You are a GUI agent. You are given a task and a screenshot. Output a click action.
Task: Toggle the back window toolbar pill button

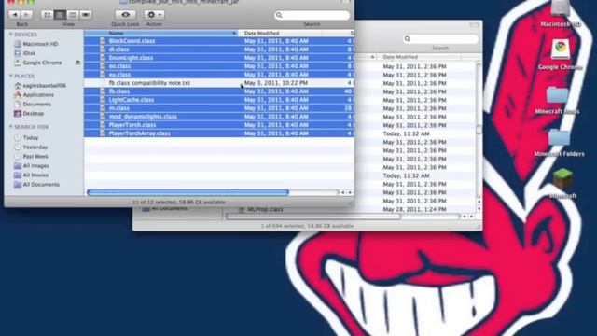(x=474, y=25)
